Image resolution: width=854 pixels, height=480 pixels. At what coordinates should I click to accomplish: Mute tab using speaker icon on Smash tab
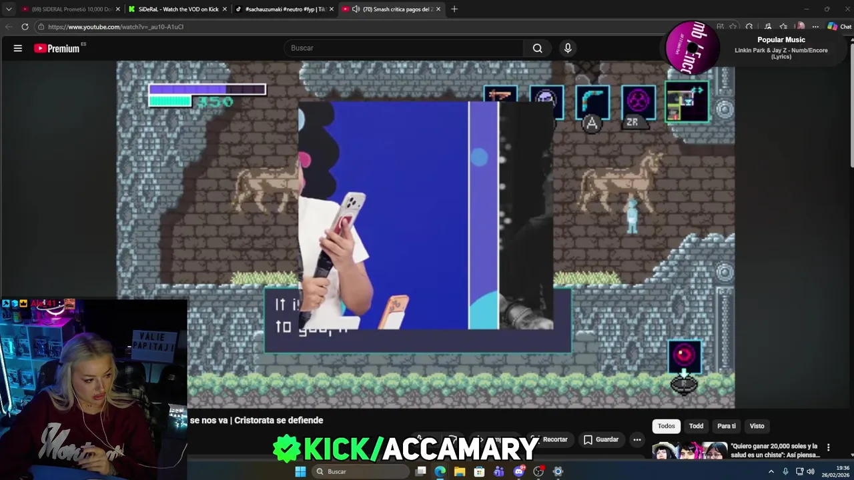[x=356, y=9]
